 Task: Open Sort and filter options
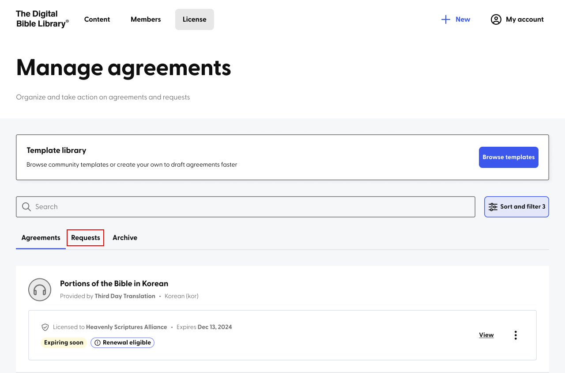516,207
